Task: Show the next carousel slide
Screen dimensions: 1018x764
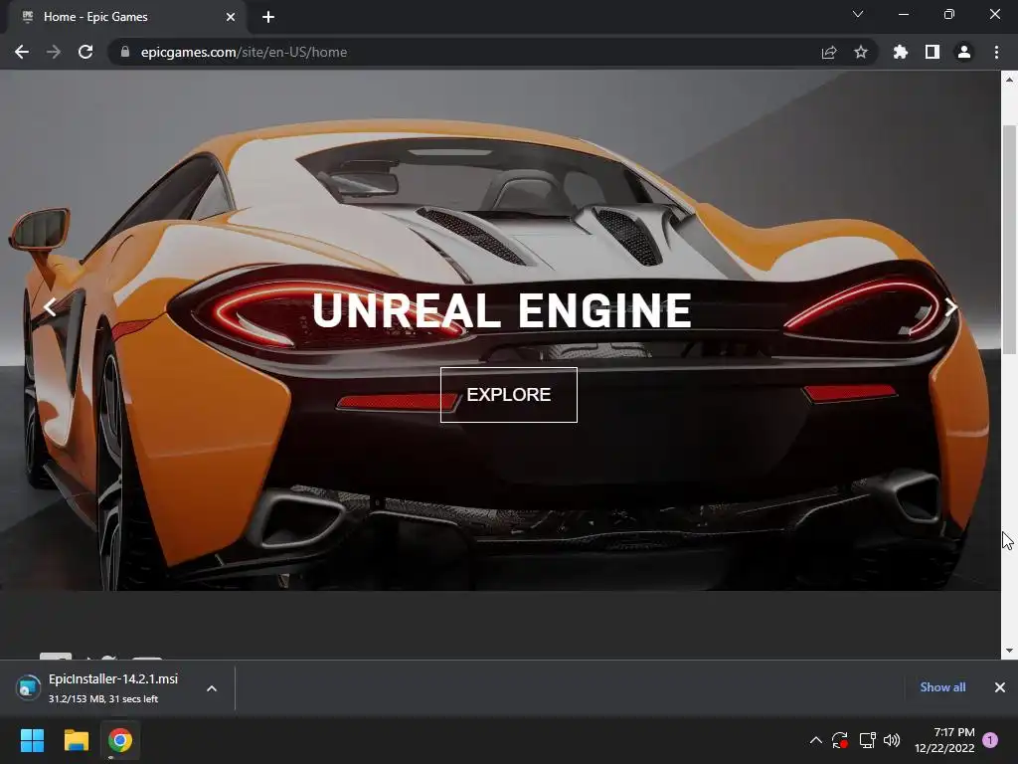Action: 951,306
